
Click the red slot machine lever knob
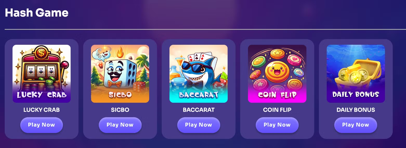click(x=65, y=64)
